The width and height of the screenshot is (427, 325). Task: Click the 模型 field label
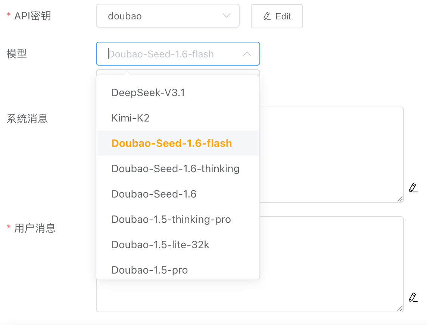[x=17, y=54]
